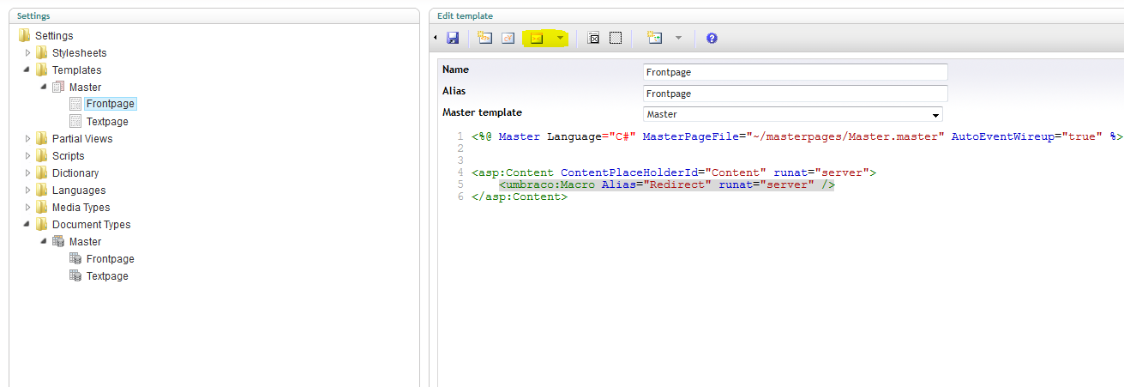Collapse the Templates node arrow
Image resolution: width=1124 pixels, height=387 pixels.
click(27, 70)
